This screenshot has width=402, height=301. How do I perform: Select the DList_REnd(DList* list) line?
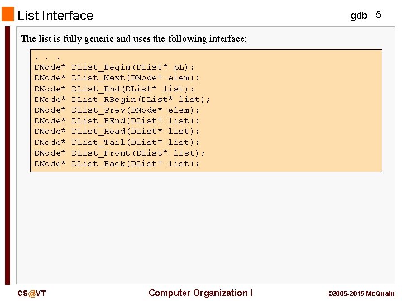point(117,120)
